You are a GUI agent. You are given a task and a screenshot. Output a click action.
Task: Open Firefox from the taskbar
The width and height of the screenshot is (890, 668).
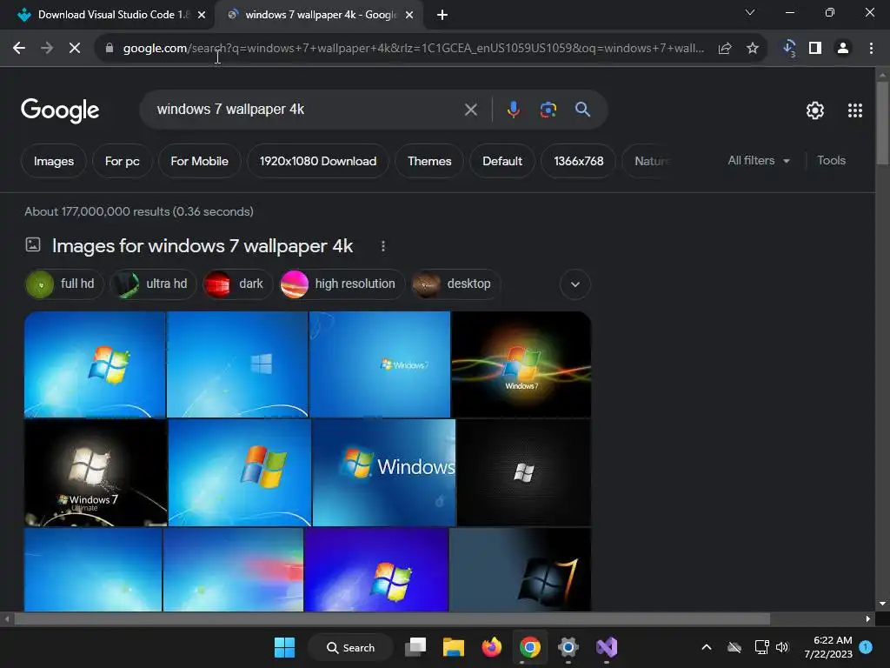tap(492, 647)
